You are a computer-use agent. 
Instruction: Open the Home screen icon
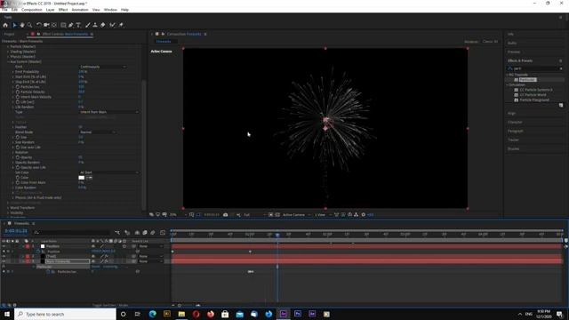pos(5,25)
